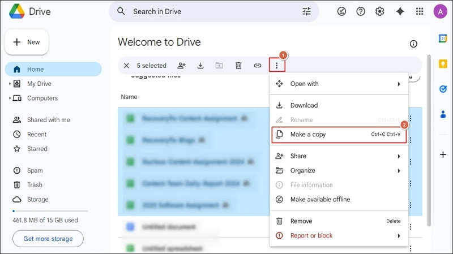Open the Google apps grid
Viewport: 453px width, 254px height.
point(420,11)
